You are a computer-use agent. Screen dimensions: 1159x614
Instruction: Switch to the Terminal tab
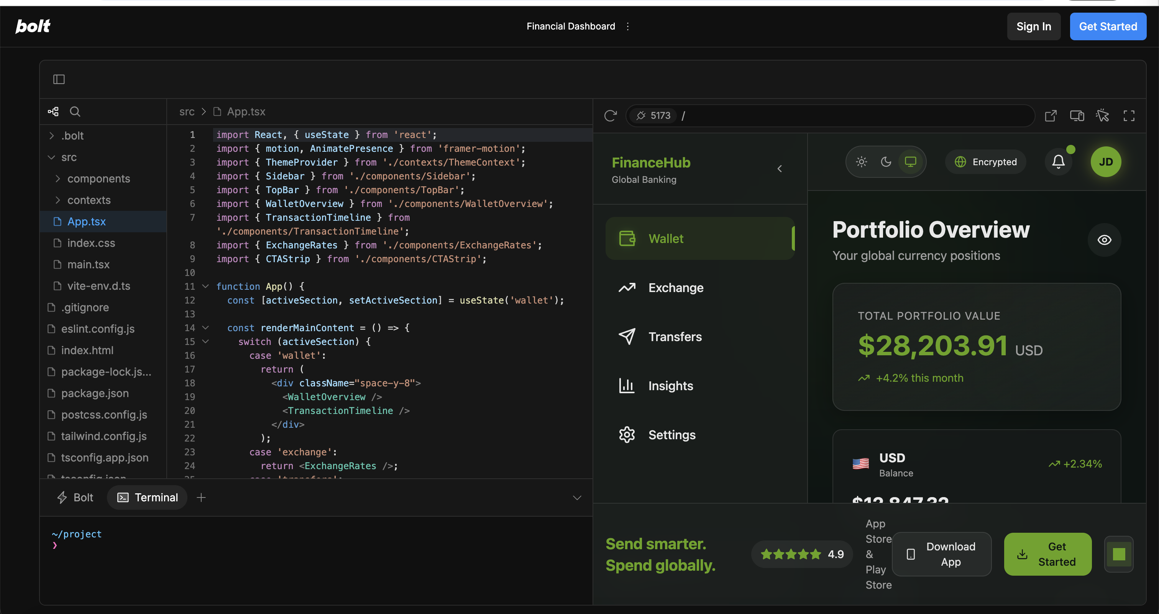tap(148, 497)
